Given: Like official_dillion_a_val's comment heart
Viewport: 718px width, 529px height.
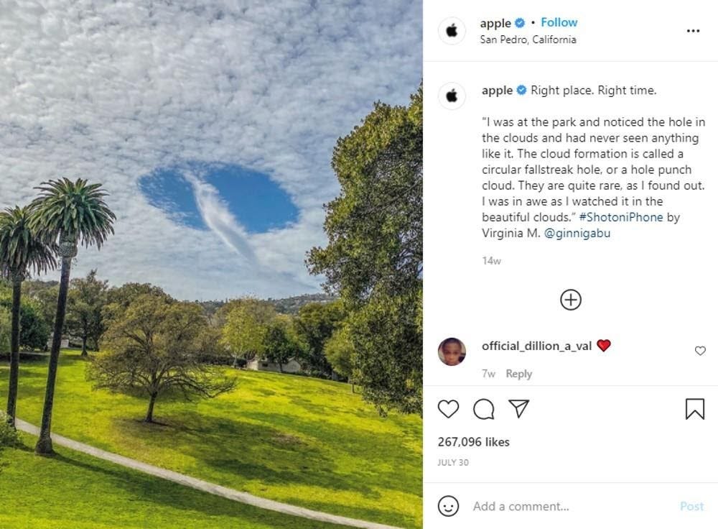Looking at the screenshot, I should point(700,351).
